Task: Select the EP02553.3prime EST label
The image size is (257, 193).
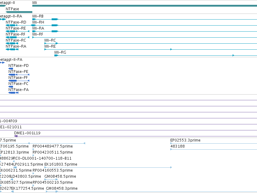Action: [185, 140]
